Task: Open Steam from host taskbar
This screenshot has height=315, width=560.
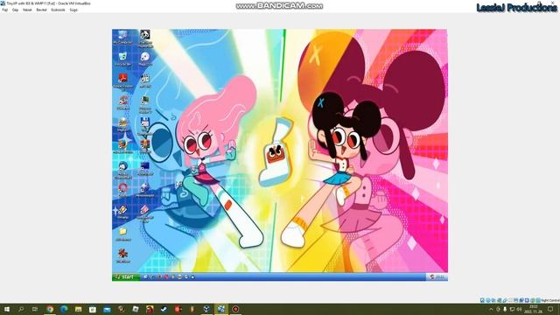Action: pos(164,309)
